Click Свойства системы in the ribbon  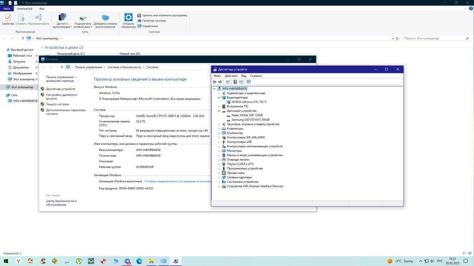(151, 21)
